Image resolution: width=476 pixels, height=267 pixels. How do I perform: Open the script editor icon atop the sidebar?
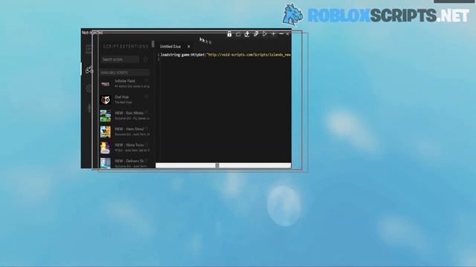89,49
